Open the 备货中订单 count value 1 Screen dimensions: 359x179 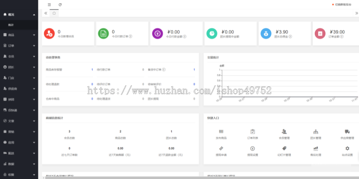pos(194,70)
